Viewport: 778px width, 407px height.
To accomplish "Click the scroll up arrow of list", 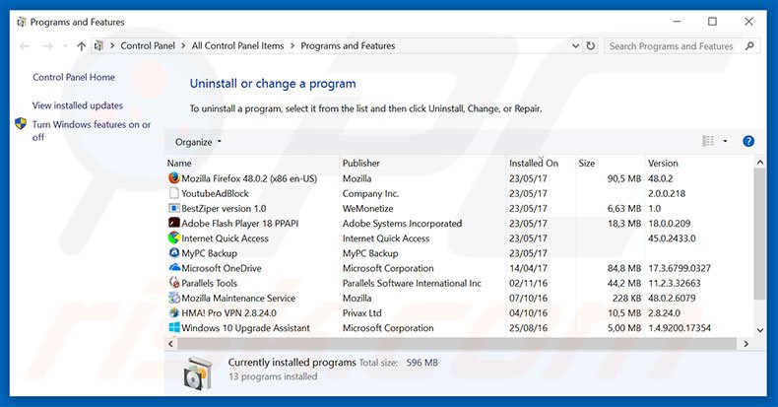I will coord(759,163).
